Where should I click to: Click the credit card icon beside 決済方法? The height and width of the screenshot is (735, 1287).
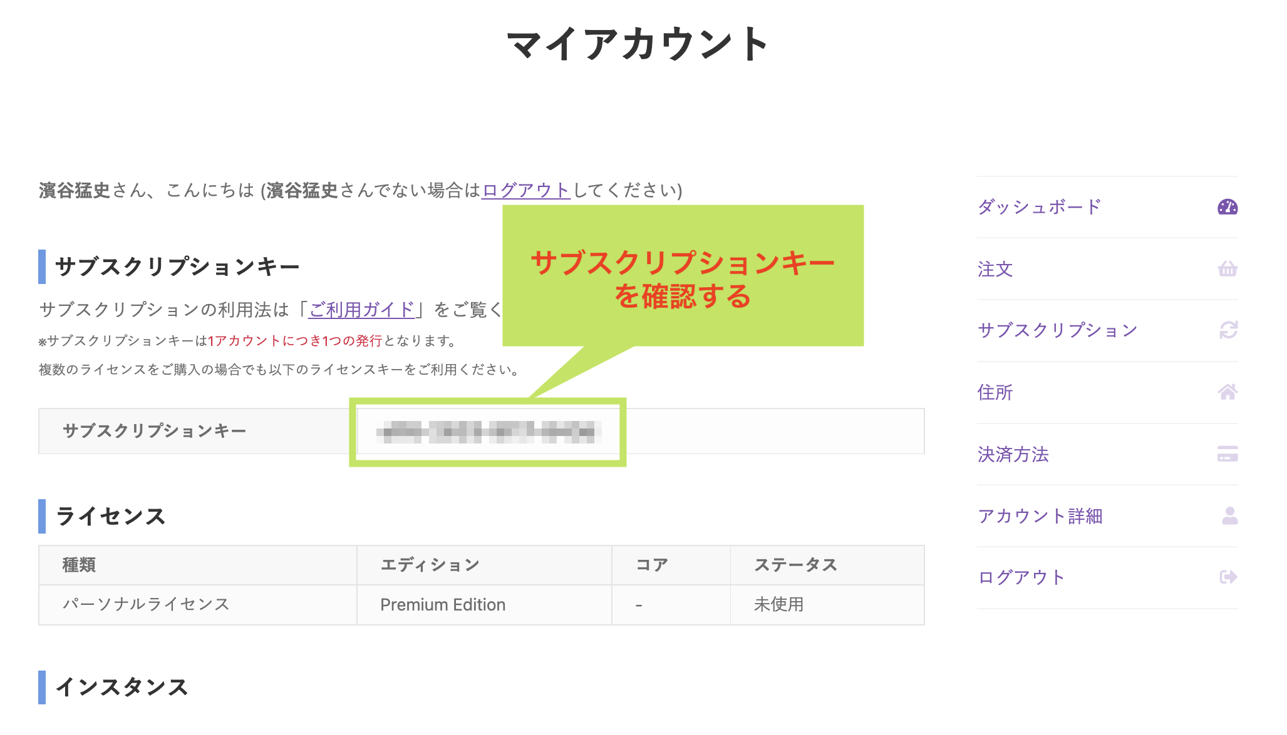click(x=1227, y=454)
